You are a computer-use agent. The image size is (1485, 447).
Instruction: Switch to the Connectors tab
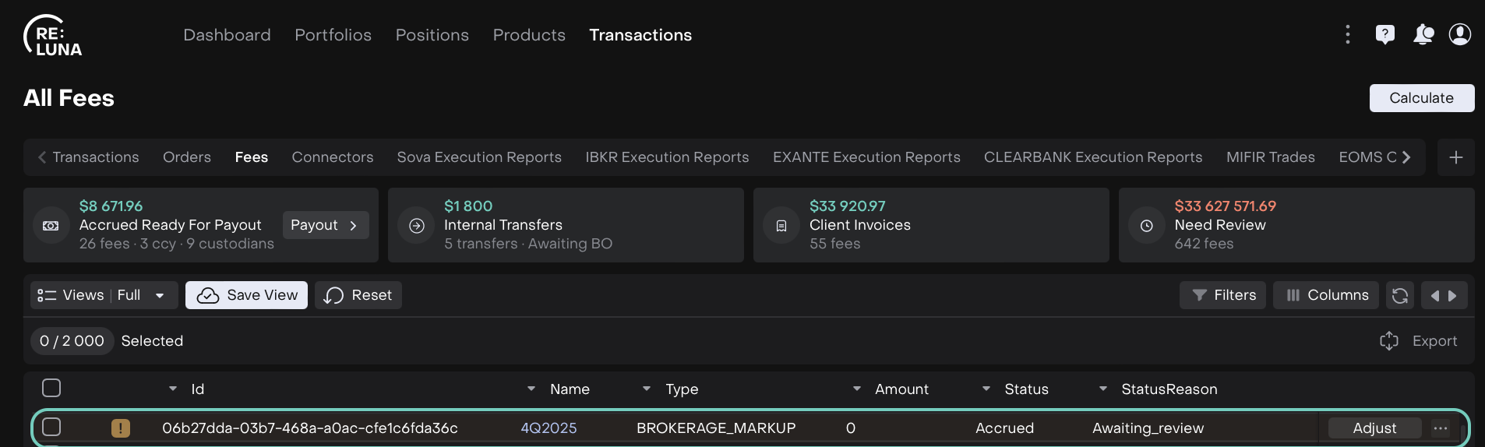pyautogui.click(x=332, y=157)
